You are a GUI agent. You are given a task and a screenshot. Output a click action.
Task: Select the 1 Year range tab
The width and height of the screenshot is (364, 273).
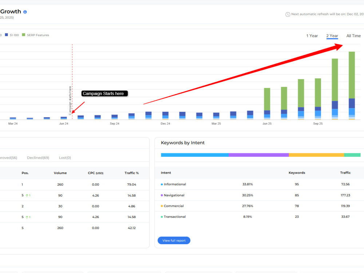click(x=312, y=36)
